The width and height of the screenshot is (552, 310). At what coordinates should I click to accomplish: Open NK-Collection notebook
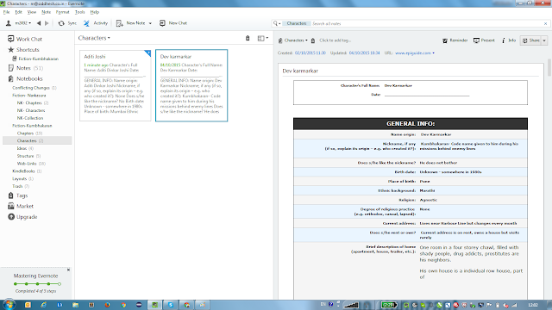[30, 118]
